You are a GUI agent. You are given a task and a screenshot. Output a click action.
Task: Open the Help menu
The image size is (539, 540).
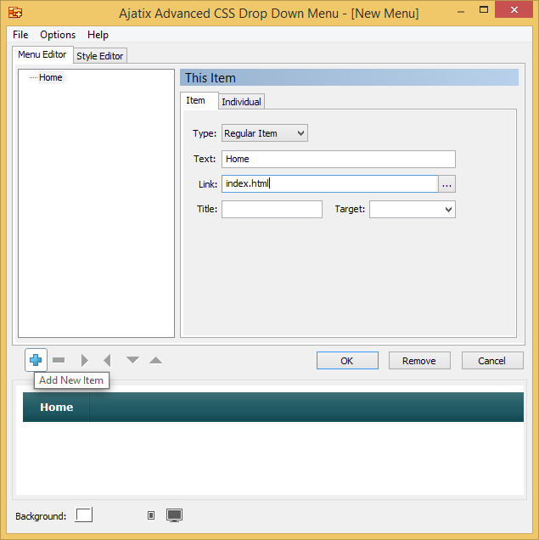pos(98,35)
